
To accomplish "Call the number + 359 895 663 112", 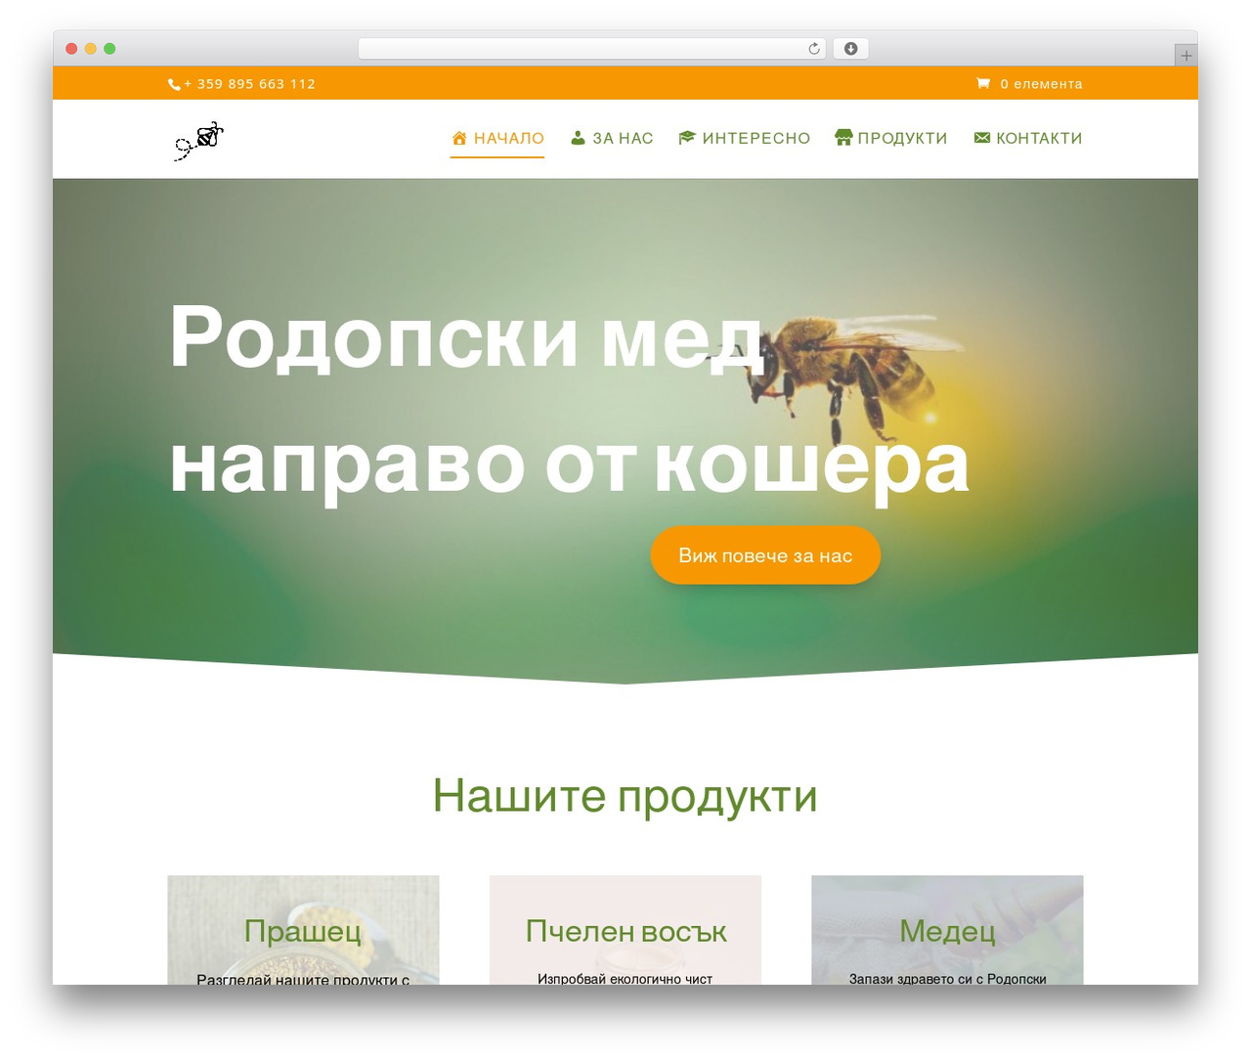I will [249, 84].
